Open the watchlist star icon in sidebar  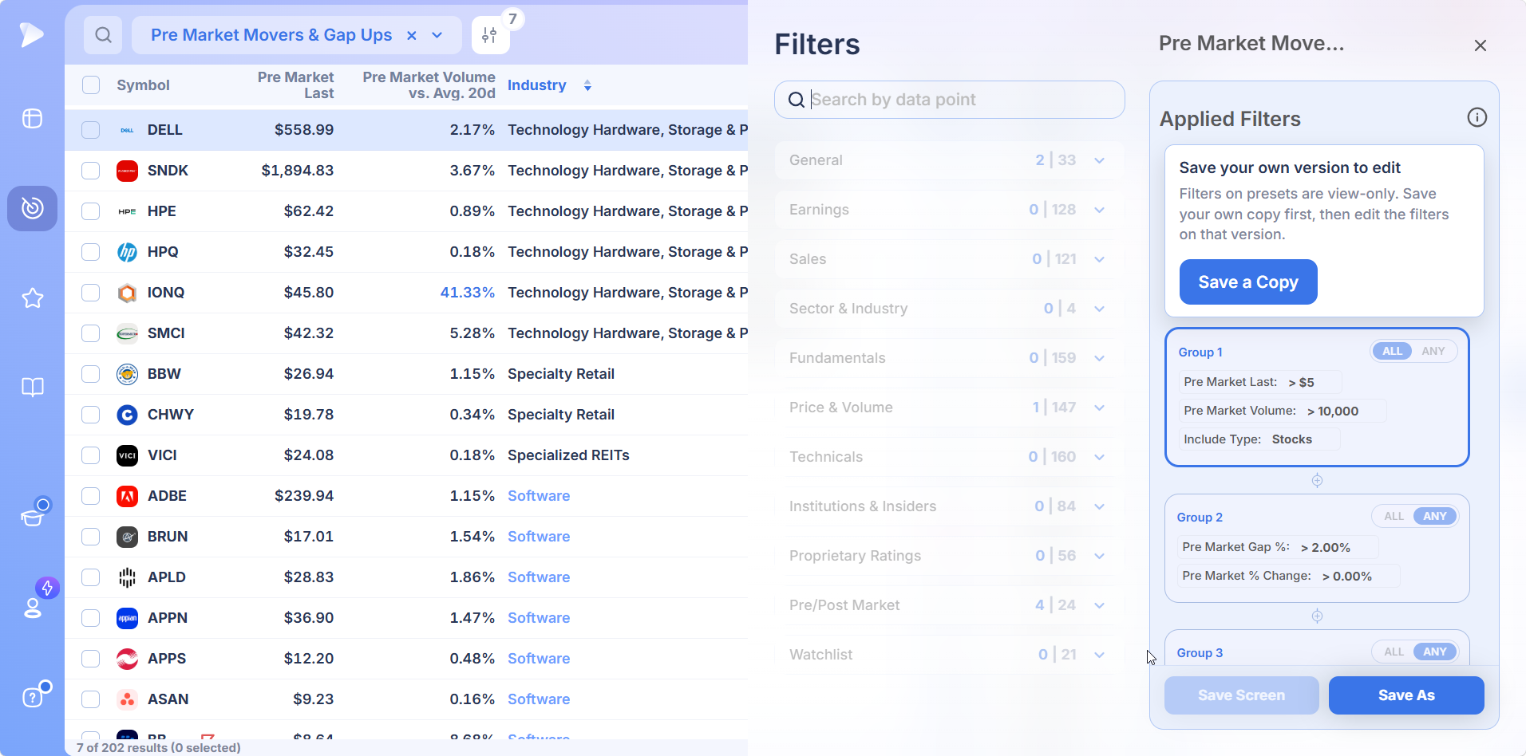32,298
